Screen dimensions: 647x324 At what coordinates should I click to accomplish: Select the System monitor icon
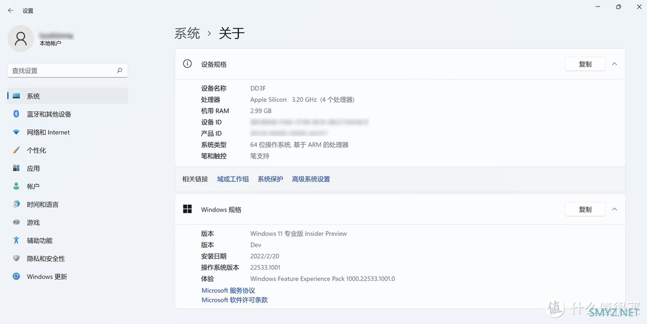[16, 96]
